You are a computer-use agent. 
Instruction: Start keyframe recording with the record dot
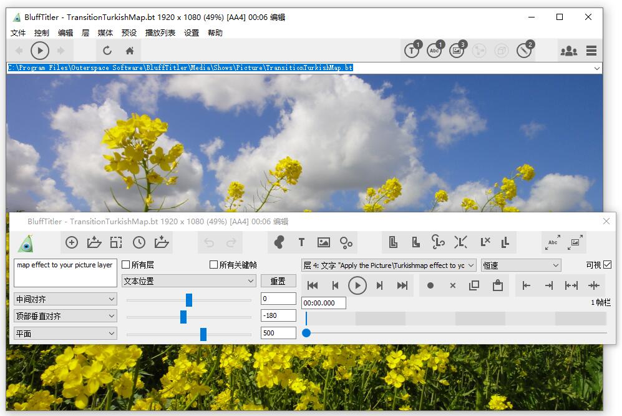click(429, 285)
